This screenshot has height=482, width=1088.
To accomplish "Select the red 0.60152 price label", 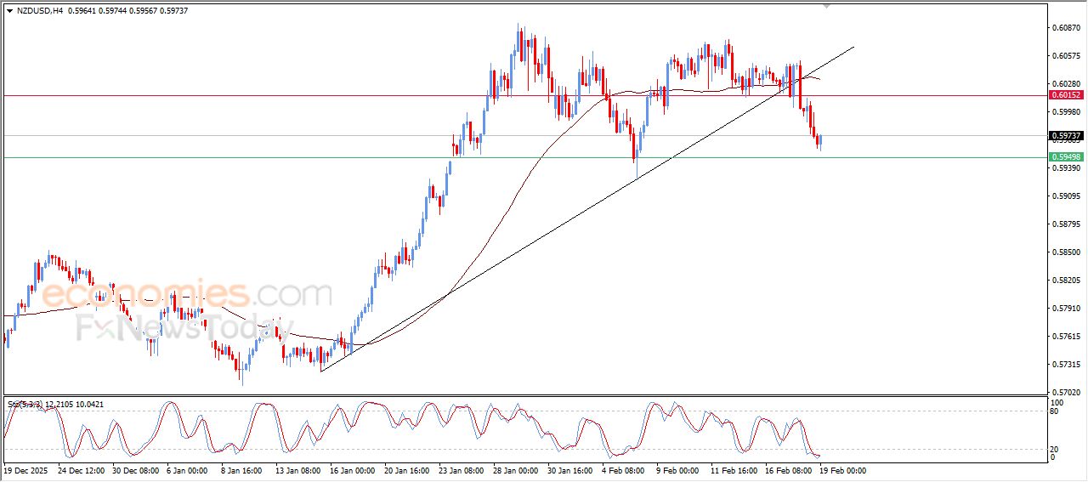I will 1066,95.
